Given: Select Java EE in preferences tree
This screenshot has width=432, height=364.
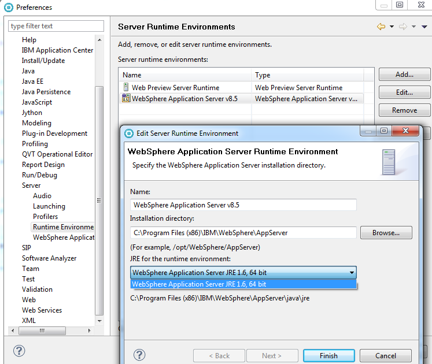Looking at the screenshot, I should (32, 81).
